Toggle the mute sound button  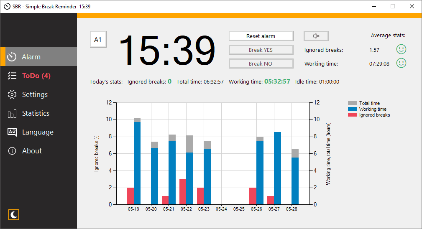(x=316, y=36)
